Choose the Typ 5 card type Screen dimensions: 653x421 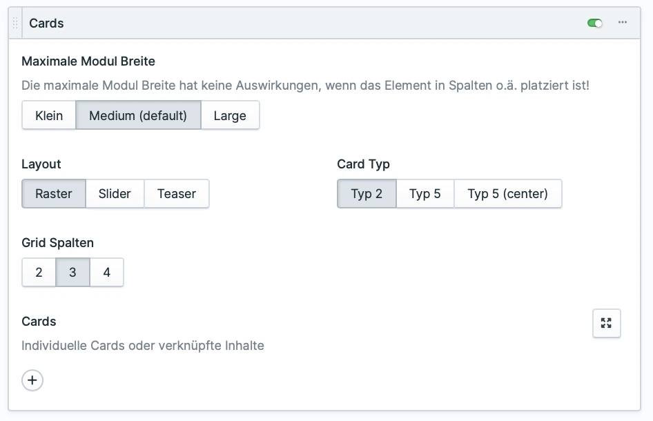[x=425, y=194]
